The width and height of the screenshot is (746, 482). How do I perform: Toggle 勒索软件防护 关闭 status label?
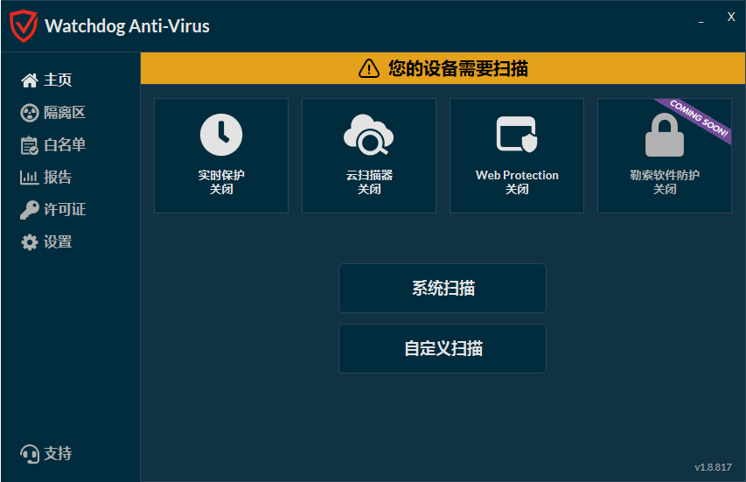665,182
